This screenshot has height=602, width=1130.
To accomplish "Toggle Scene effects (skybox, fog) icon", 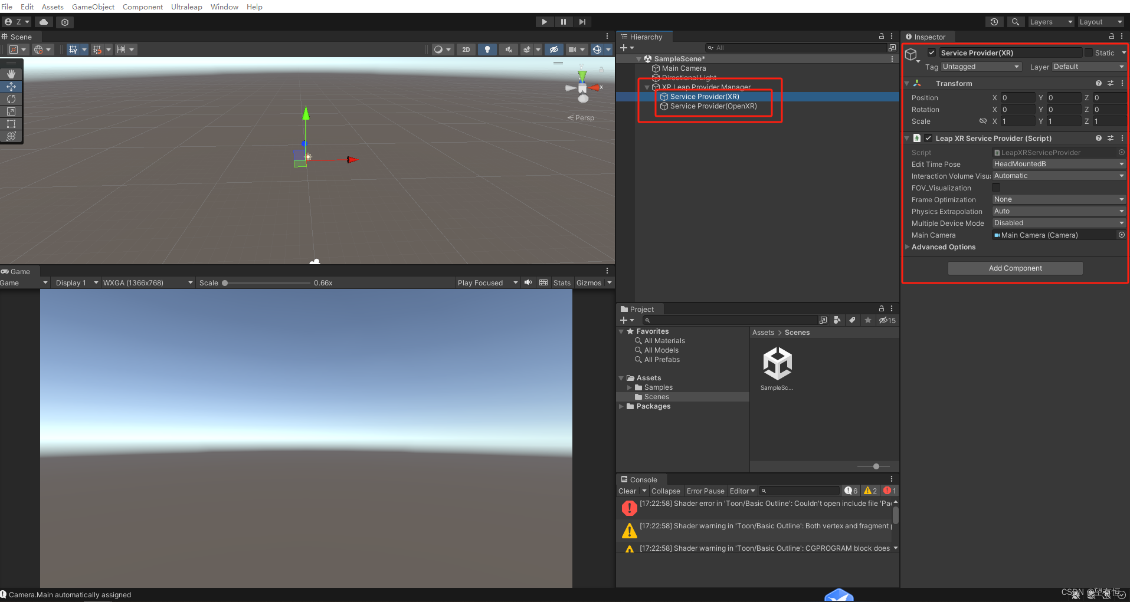I will 527,50.
